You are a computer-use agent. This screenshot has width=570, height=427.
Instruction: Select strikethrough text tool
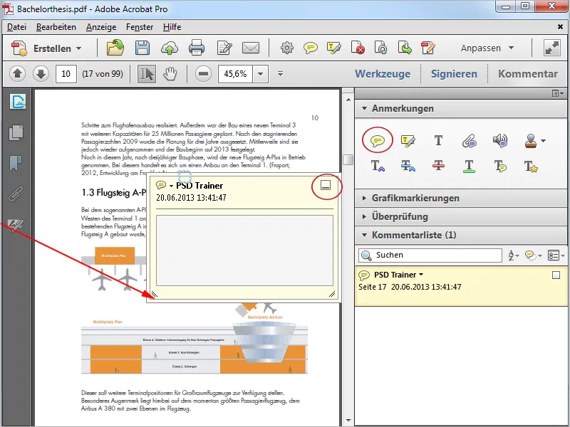(x=438, y=166)
